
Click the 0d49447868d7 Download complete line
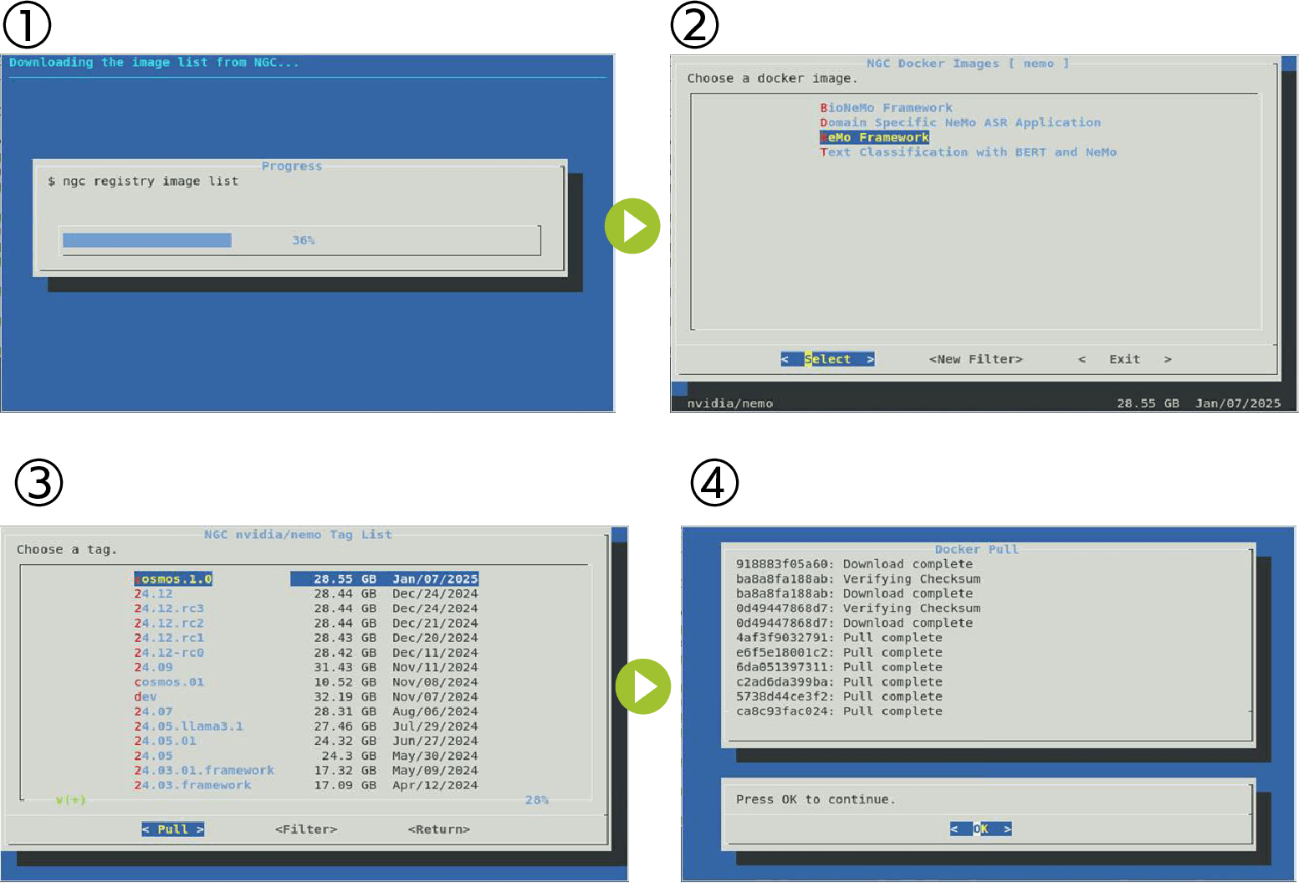(854, 623)
